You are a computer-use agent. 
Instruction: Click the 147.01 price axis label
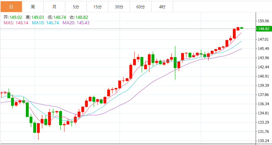point(264,39)
